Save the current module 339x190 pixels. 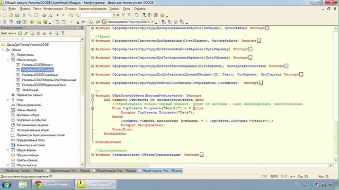click(17, 15)
